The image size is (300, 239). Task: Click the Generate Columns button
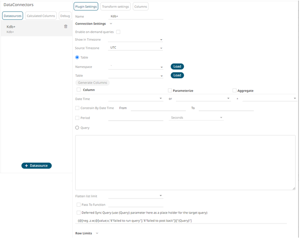tap(92, 83)
